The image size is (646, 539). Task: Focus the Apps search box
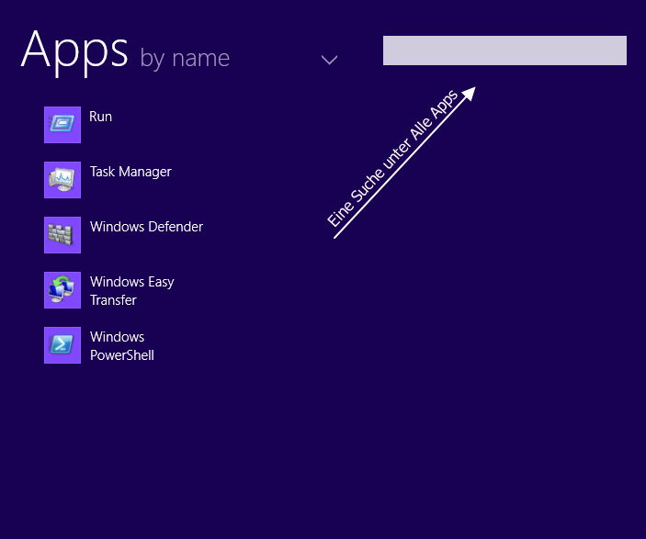click(x=504, y=51)
